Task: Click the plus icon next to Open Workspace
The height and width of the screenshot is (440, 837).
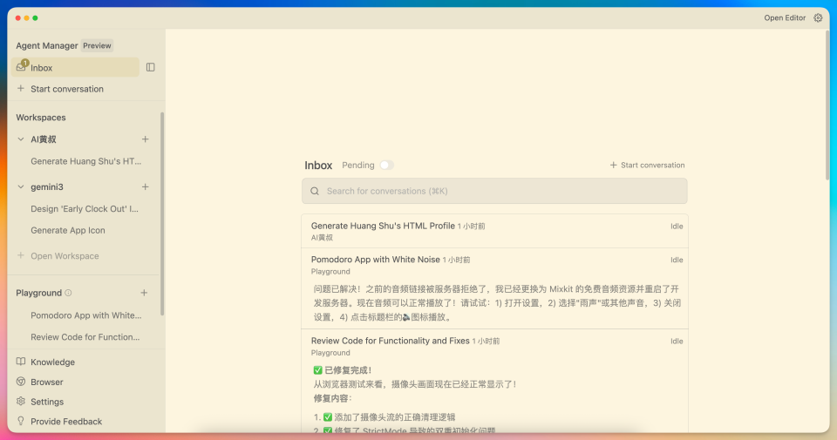Action: (x=21, y=255)
